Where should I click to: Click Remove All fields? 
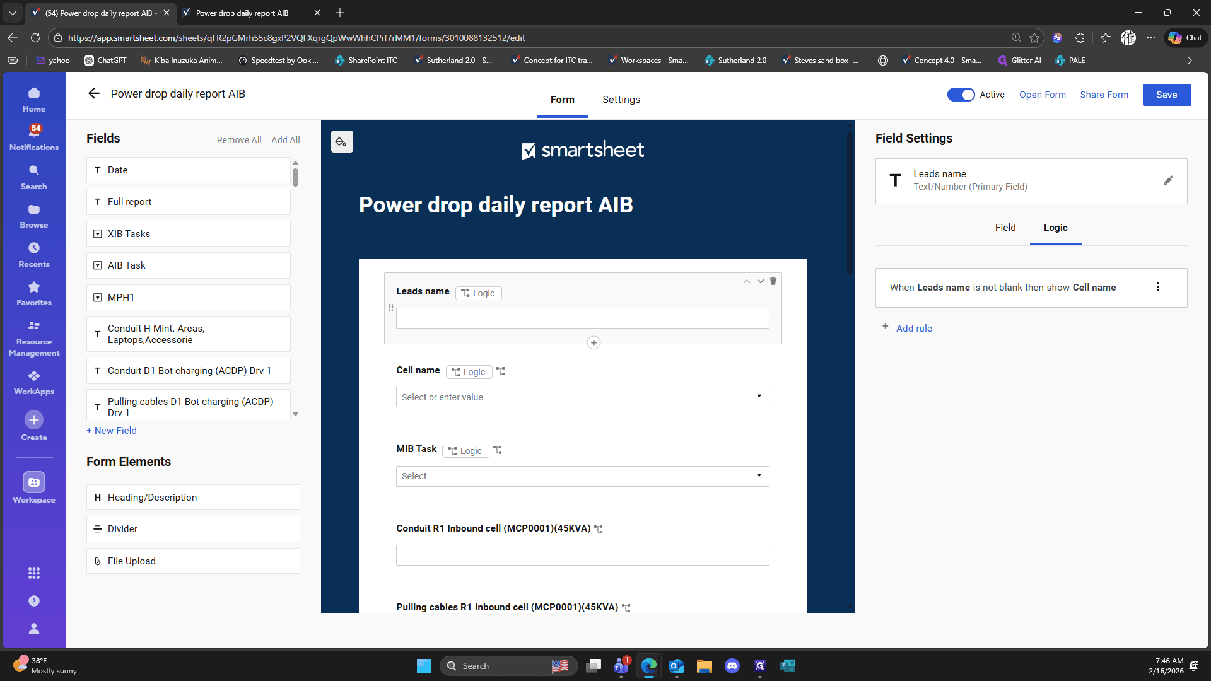[239, 140]
